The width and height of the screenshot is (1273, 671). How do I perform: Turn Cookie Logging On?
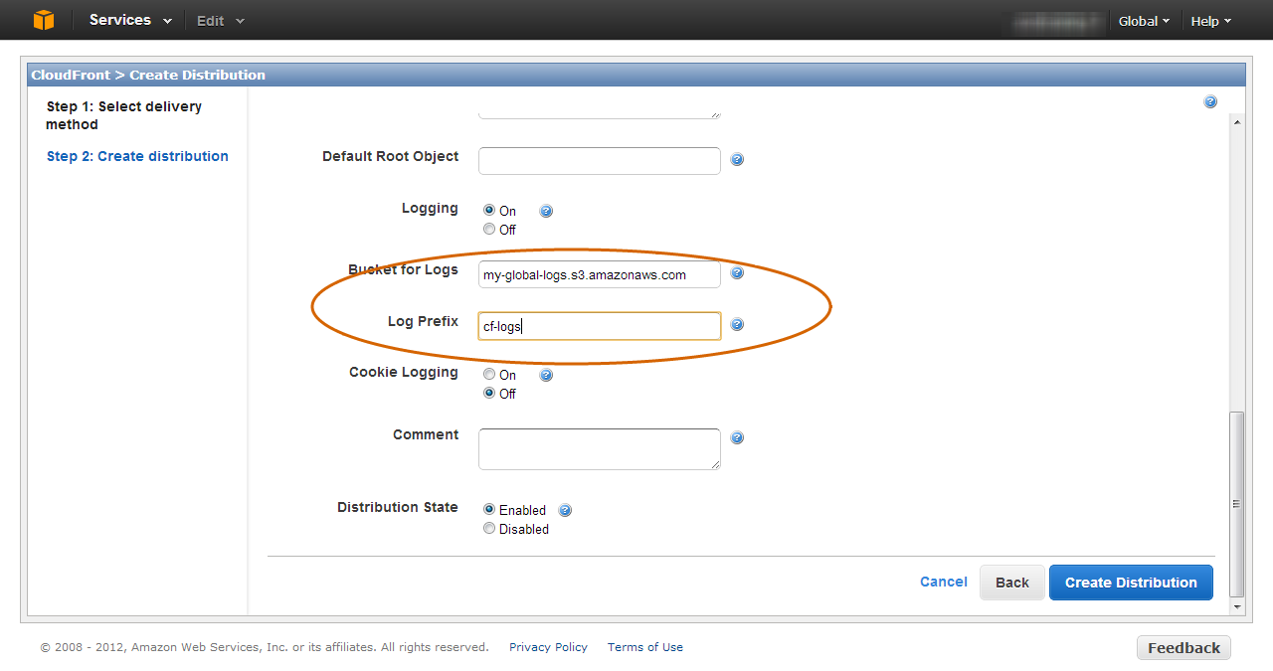pos(489,375)
